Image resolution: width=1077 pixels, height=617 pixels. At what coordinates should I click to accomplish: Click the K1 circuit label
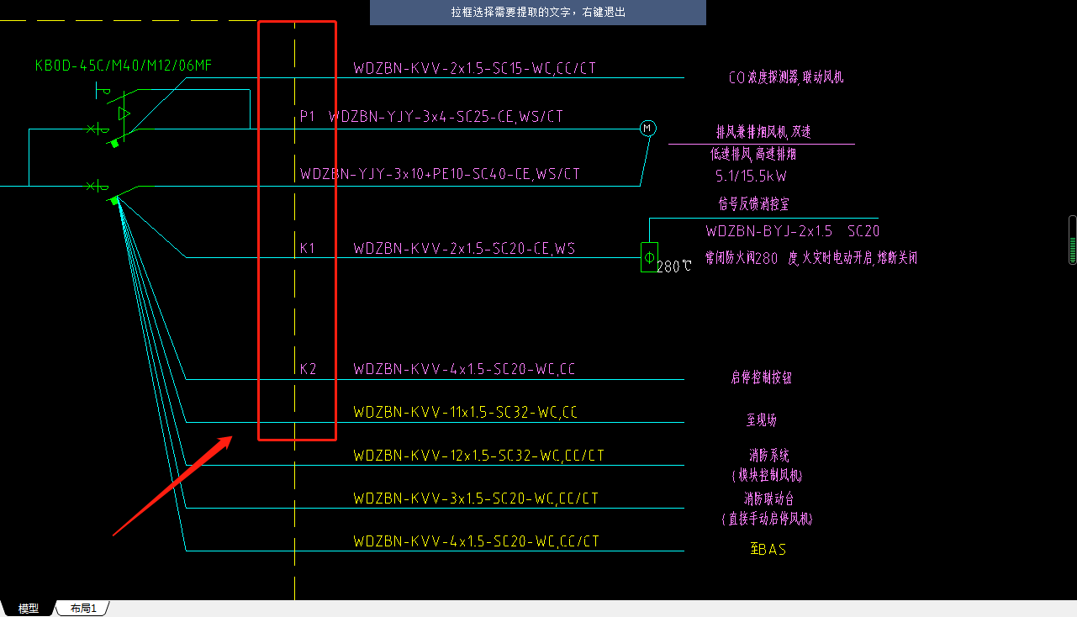coord(308,248)
